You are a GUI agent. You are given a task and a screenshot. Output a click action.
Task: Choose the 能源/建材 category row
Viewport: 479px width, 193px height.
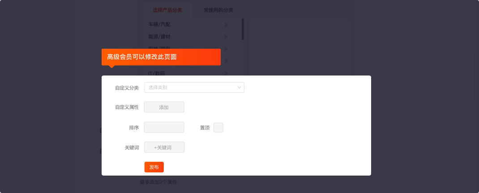[x=159, y=37]
